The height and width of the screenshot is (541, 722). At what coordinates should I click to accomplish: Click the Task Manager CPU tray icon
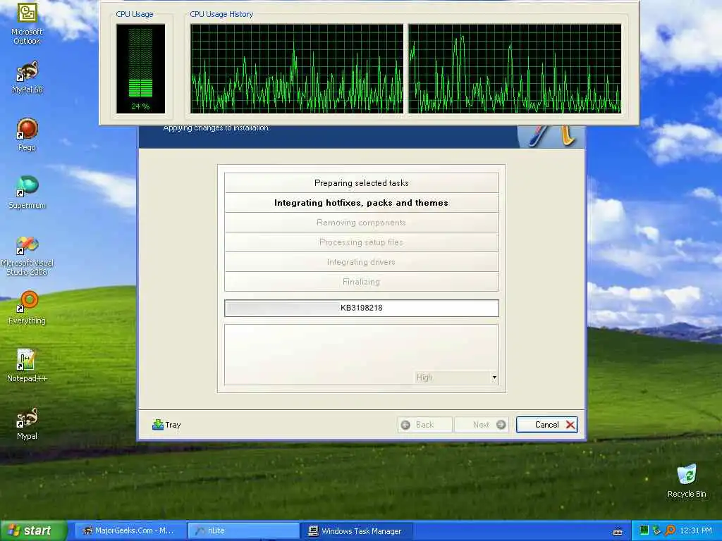click(x=644, y=530)
